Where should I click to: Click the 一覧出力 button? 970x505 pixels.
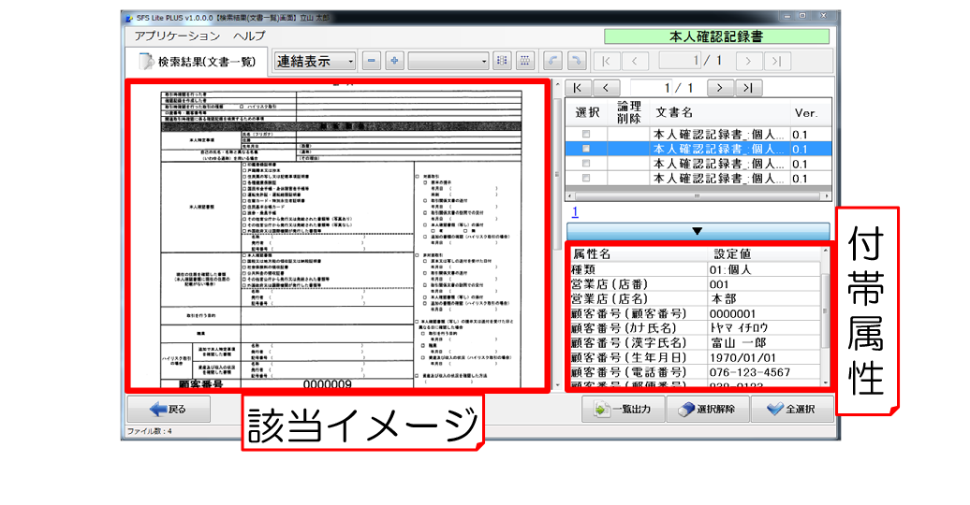click(x=623, y=409)
